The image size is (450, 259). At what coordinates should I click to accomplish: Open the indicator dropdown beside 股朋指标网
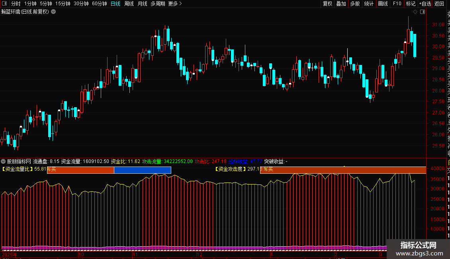3,161
